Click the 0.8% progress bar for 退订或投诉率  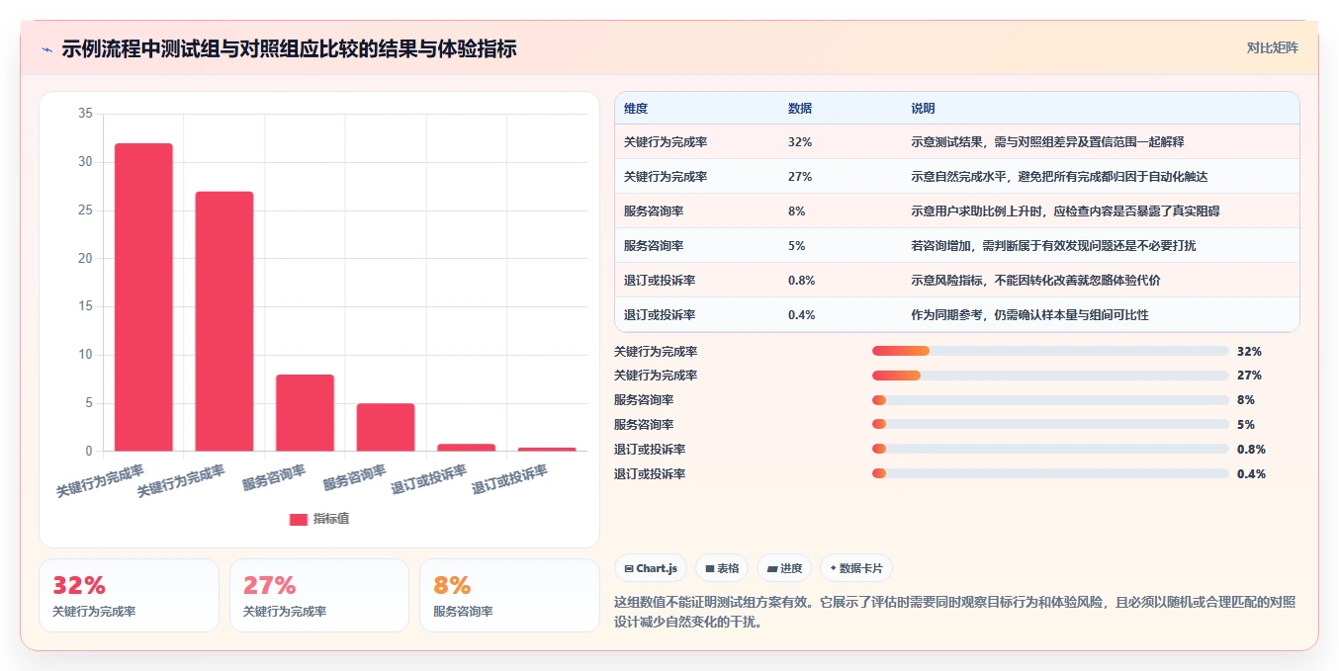click(x=1050, y=450)
